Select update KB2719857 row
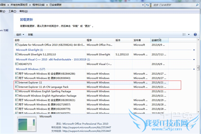Viewport: 201px width, 134px height. tap(91, 105)
